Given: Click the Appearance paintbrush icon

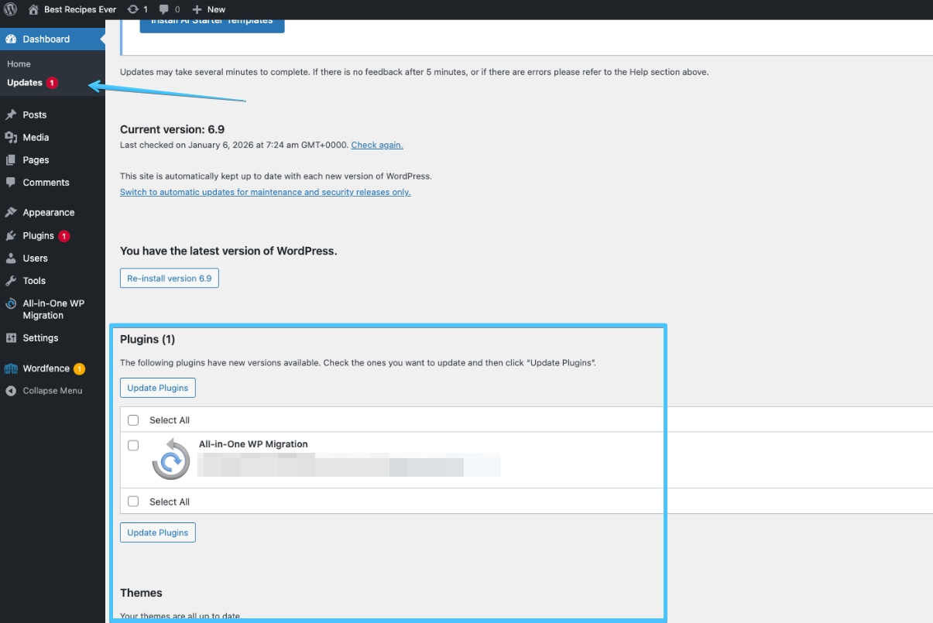Looking at the screenshot, I should [11, 213].
